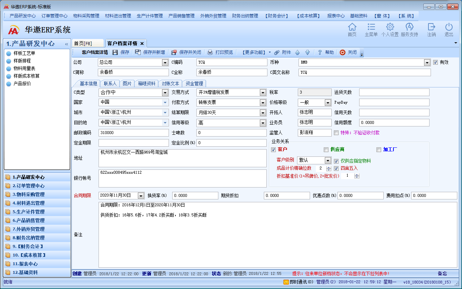The image size is (462, 289).
Task: Toggle 特殊:不验证收付款 checkbox
Action: [336, 133]
